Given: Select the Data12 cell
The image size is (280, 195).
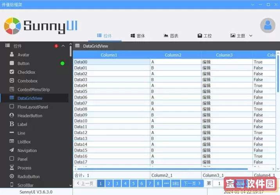Looking at the screenshot, I should 111,133.
